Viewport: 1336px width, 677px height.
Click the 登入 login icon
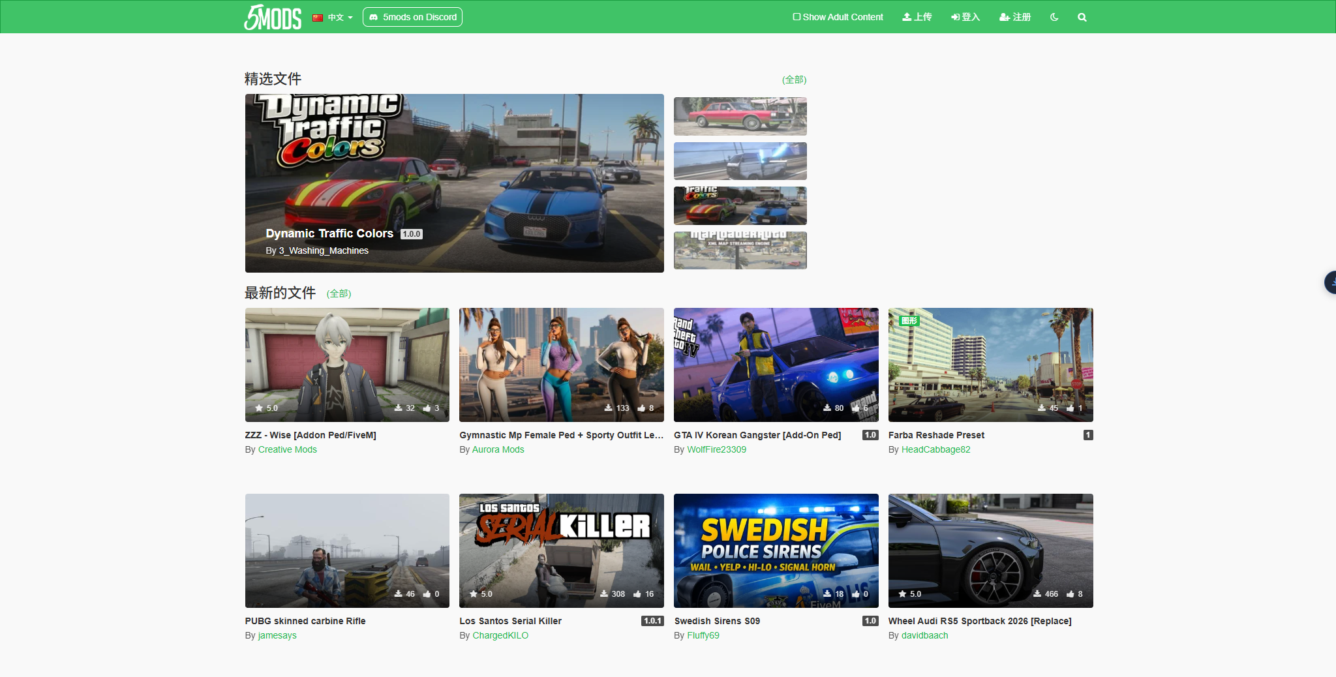click(x=954, y=17)
